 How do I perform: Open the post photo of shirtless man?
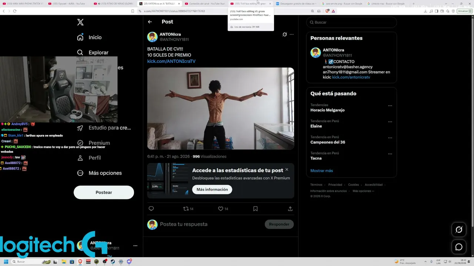click(221, 109)
